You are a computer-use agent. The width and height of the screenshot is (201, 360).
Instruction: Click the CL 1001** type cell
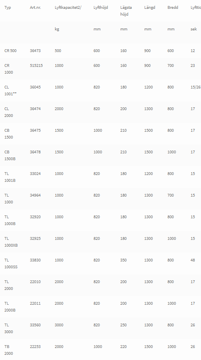(10, 91)
